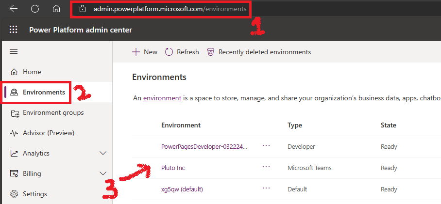Open the app launcher waffle icon
Image resolution: width=441 pixels, height=204 pixels.
tap(14, 30)
